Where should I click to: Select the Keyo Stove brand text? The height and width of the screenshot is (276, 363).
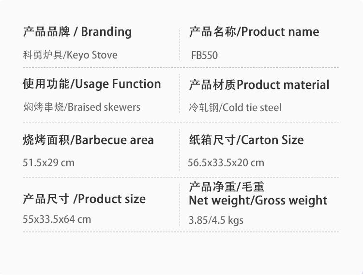[70, 55]
